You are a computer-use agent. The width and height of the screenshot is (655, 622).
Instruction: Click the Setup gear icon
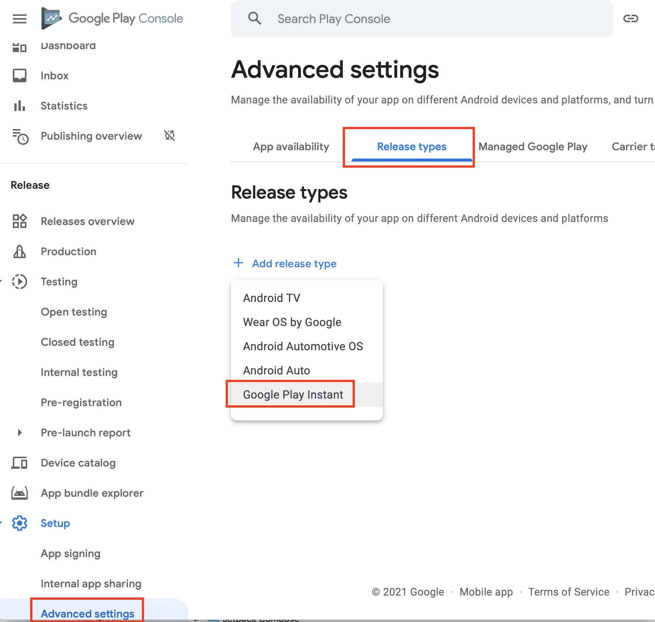(x=19, y=523)
